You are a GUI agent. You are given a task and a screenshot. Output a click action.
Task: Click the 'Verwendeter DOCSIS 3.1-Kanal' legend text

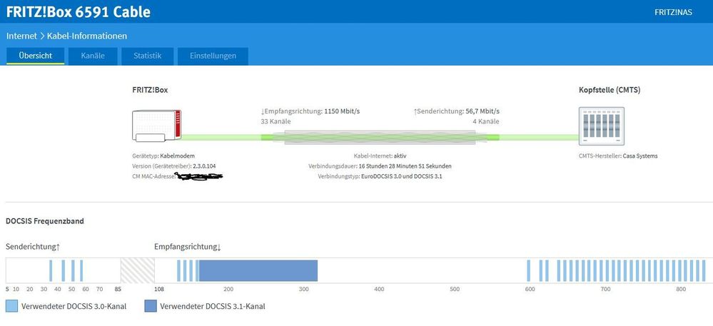213,307
